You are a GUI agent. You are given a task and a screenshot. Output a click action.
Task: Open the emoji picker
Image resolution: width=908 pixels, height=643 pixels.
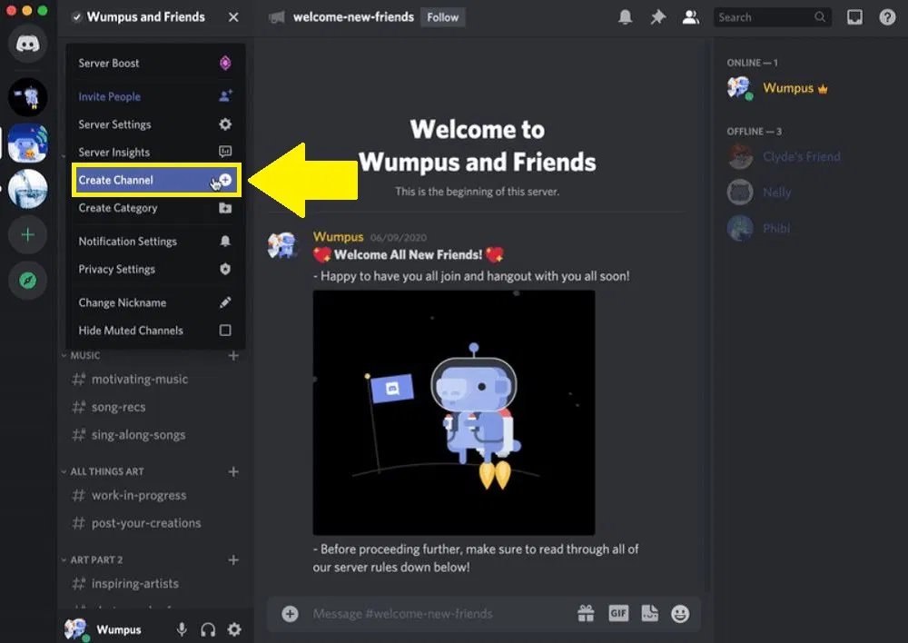pyautogui.click(x=680, y=613)
